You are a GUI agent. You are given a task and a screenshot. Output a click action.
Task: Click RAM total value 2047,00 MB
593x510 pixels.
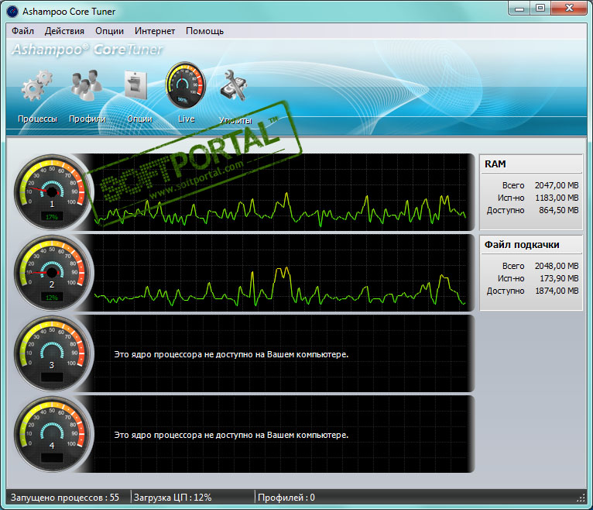[x=557, y=185]
